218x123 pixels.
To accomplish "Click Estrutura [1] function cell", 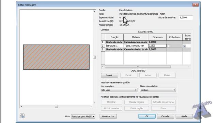I will point(114,46).
